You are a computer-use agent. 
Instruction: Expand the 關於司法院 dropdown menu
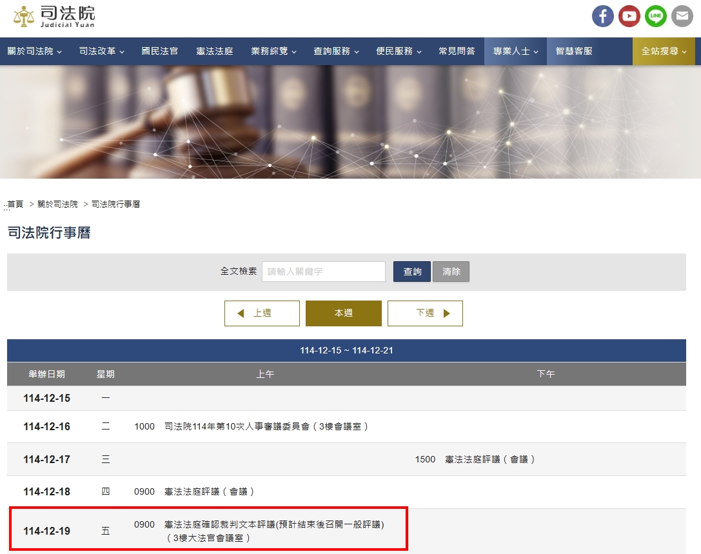coord(35,52)
